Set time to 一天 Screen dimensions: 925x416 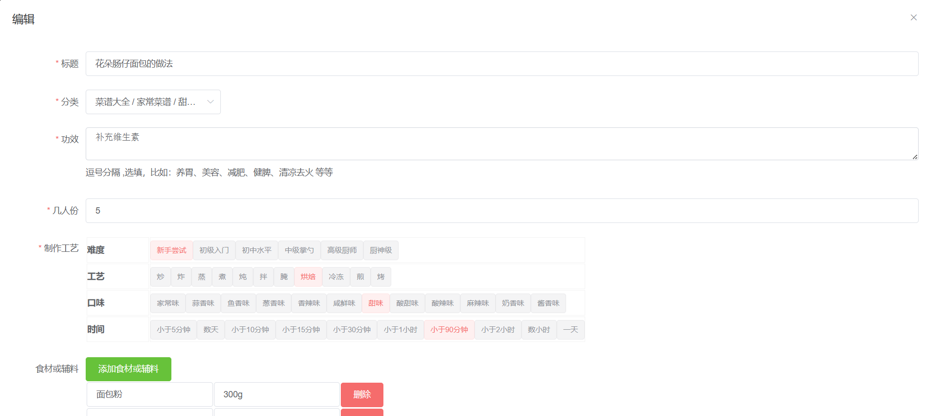(570, 330)
